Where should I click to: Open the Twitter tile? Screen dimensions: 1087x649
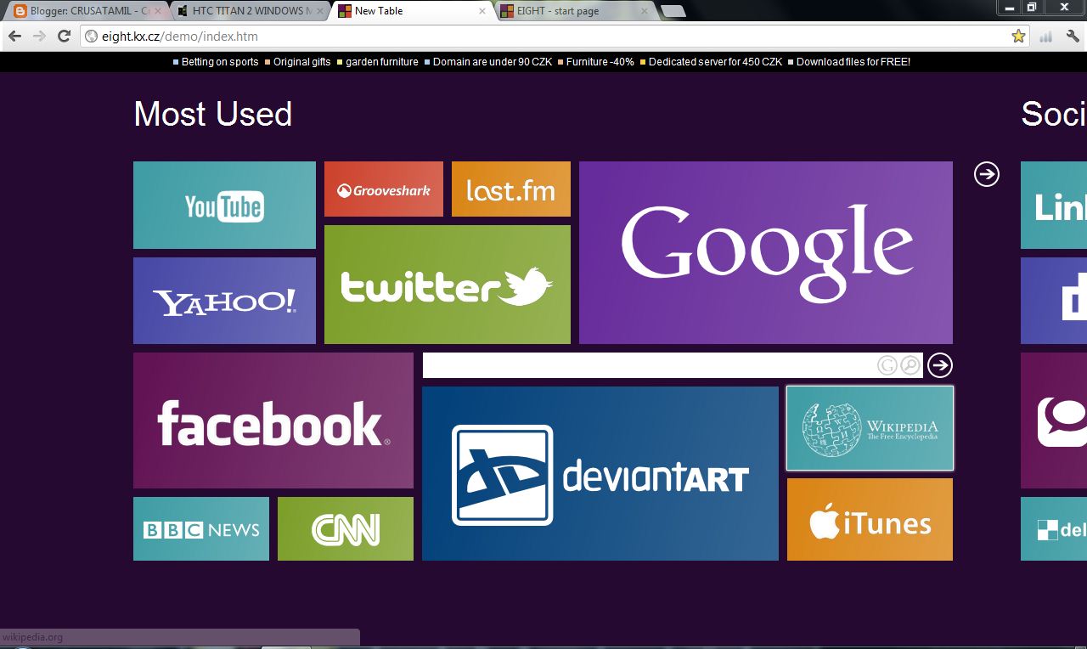pos(448,285)
